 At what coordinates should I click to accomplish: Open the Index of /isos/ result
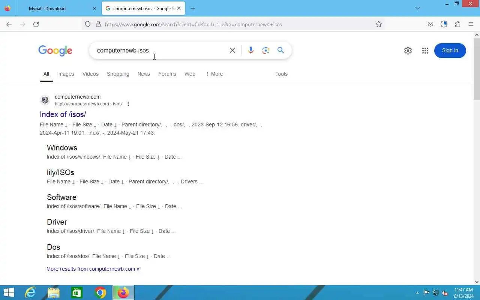(63, 114)
